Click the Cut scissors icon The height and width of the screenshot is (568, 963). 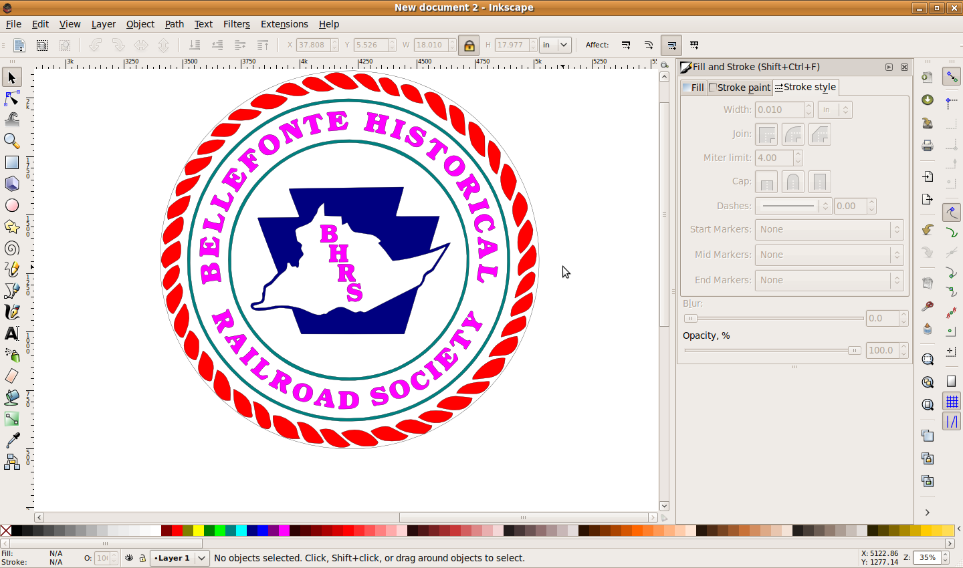click(928, 305)
